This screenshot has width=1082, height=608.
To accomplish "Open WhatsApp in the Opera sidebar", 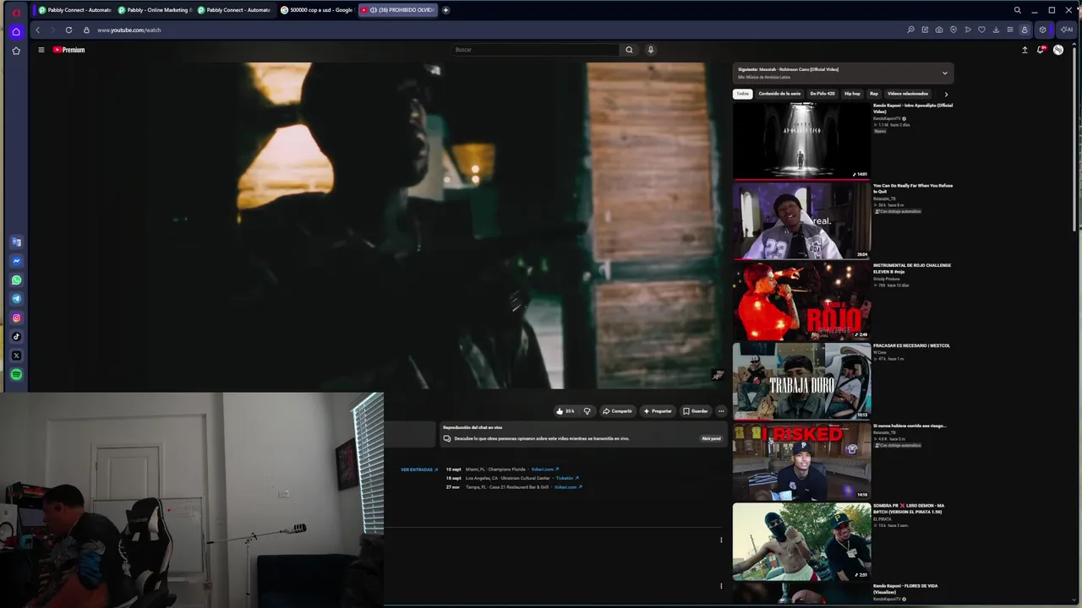I will 16,280.
